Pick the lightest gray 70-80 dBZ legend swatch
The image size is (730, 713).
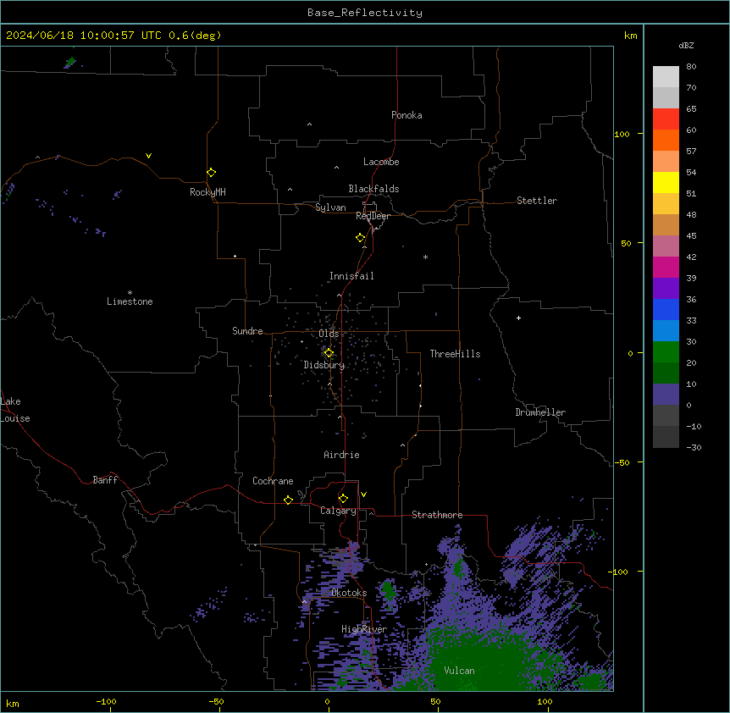(666, 77)
